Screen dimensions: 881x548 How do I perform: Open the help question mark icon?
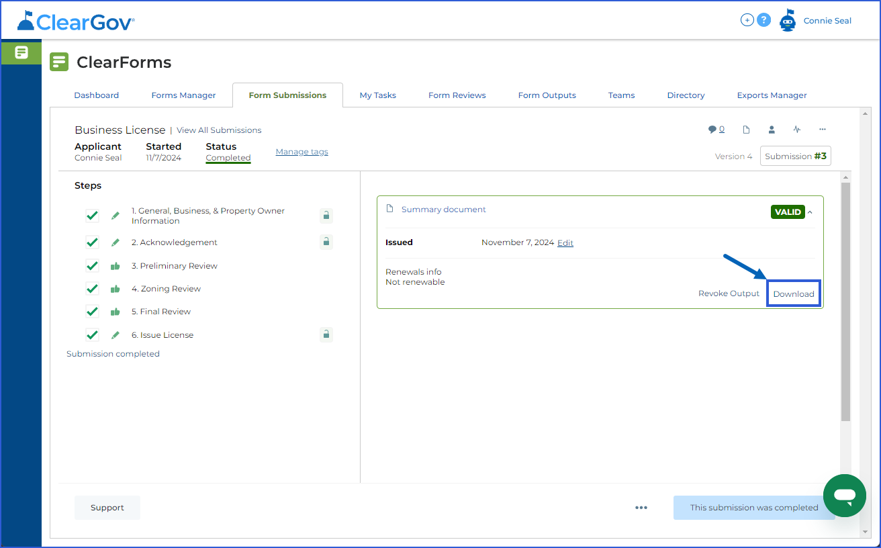(764, 19)
